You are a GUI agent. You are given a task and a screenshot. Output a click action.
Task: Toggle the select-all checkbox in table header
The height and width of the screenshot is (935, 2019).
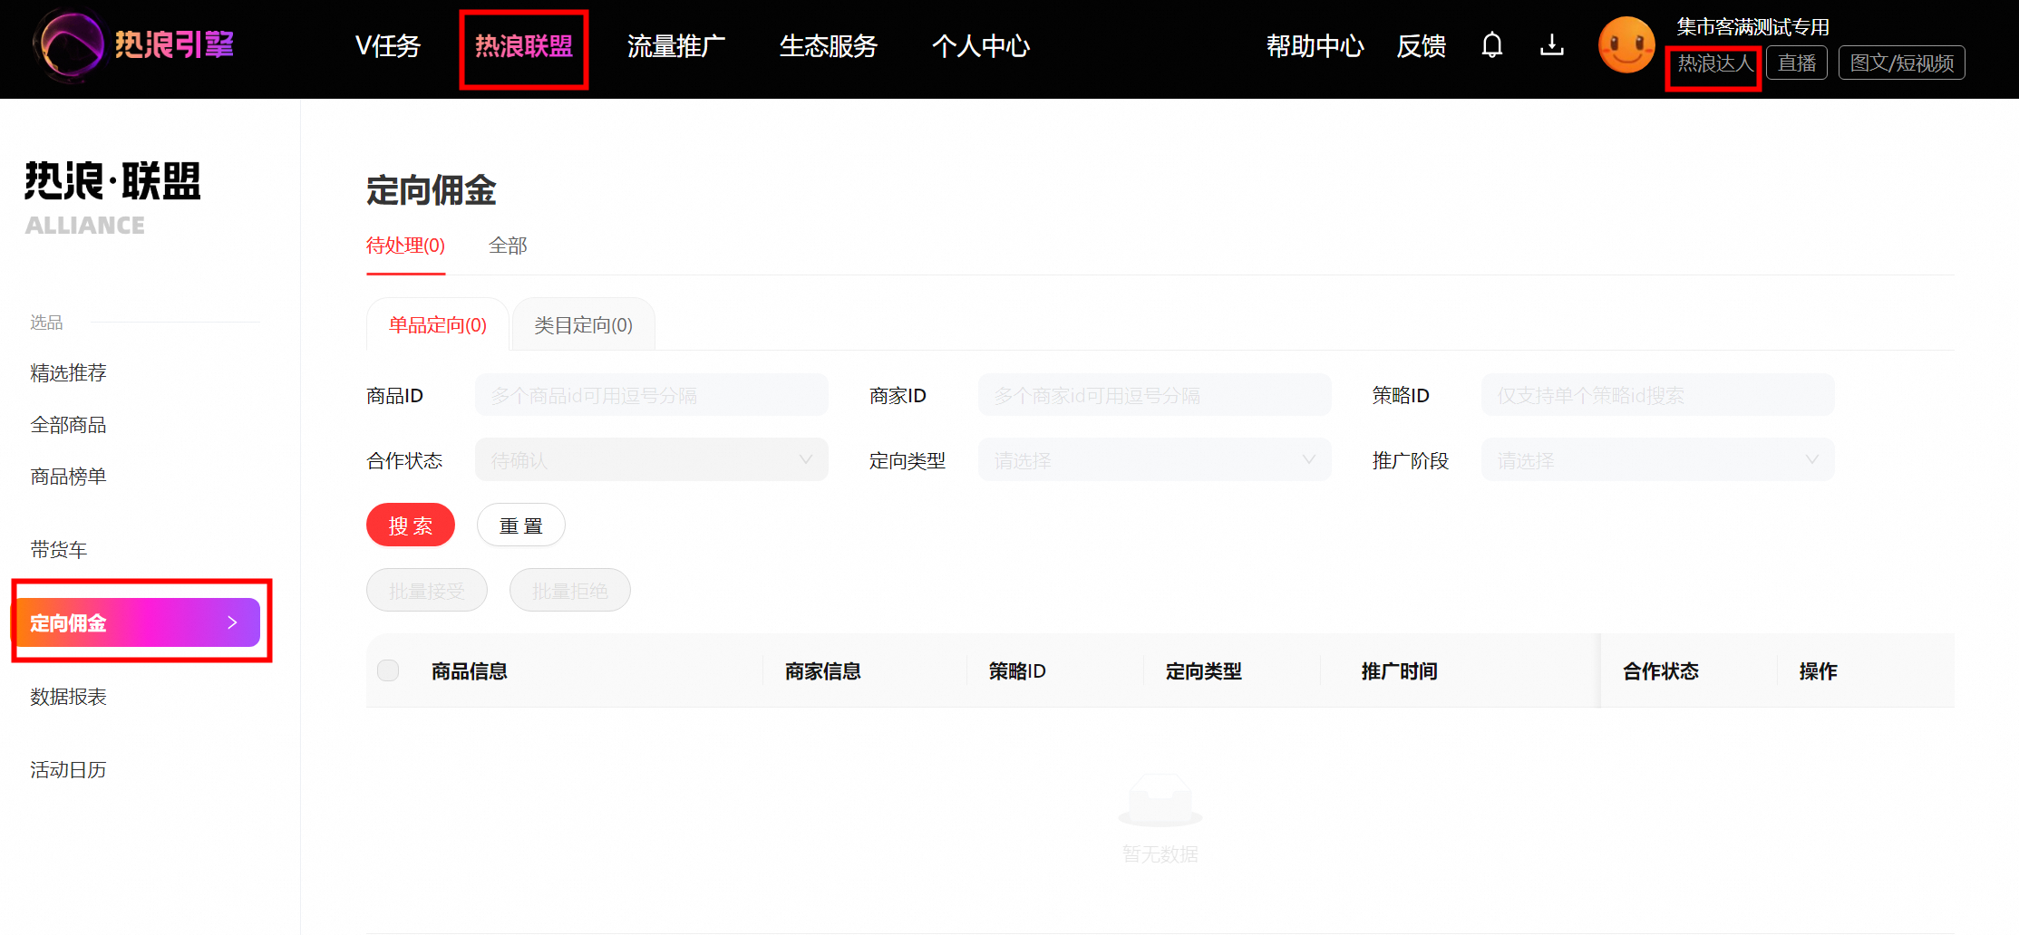(x=388, y=670)
